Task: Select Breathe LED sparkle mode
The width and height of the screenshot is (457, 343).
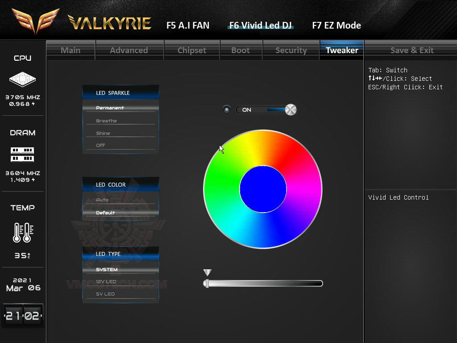Action: [x=120, y=121]
